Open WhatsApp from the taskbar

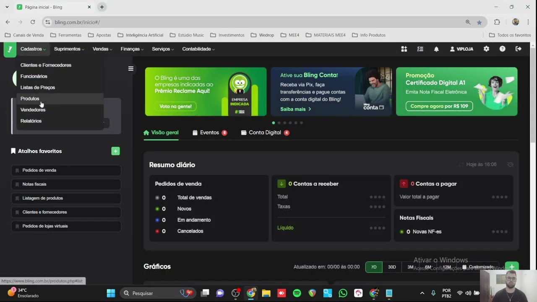point(343,293)
